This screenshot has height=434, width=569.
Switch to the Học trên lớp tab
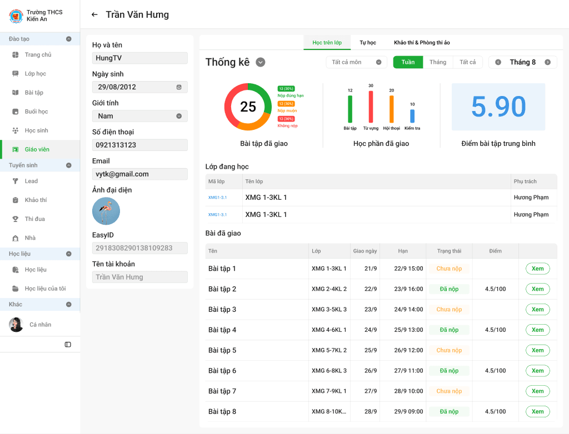[x=327, y=42]
